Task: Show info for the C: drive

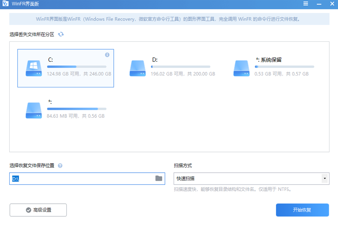Action: (x=107, y=55)
